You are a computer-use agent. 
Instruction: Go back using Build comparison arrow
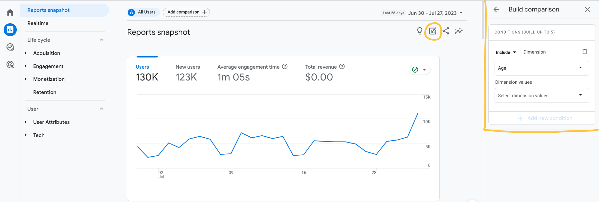tap(497, 10)
